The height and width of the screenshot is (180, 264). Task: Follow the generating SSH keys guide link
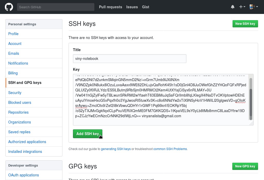tap(116, 149)
